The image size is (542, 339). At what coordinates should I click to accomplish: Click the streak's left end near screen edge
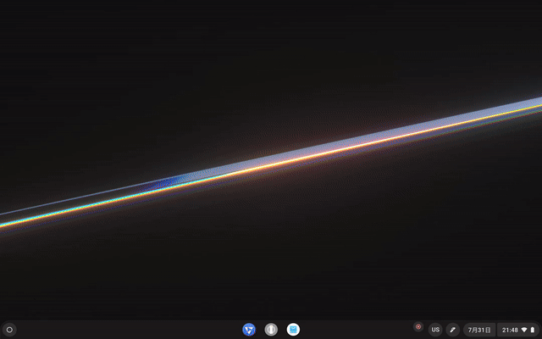coord(7,220)
